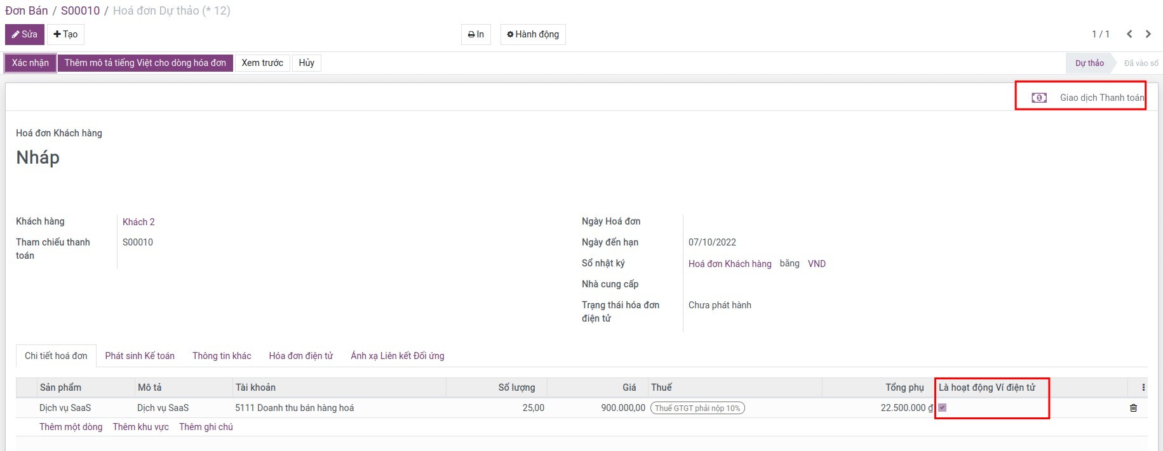The width and height of the screenshot is (1163, 451).
Task: Click the Đã vào sổ status stage
Action: click(1141, 63)
